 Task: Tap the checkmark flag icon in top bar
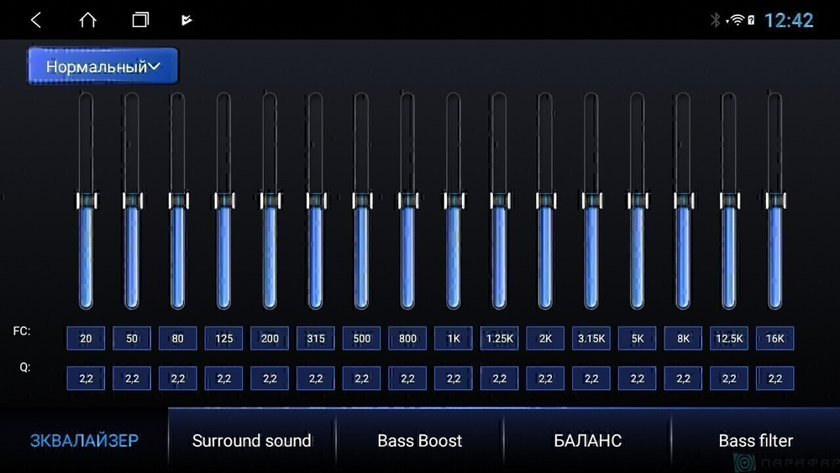coord(186,20)
